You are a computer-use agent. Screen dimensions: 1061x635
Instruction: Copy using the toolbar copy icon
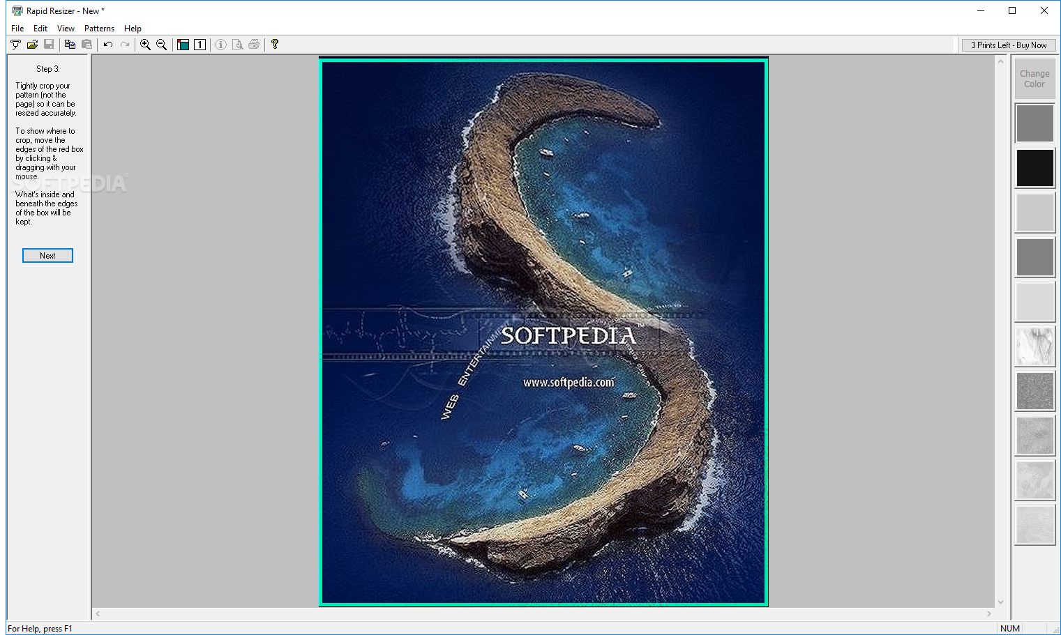[x=70, y=45]
